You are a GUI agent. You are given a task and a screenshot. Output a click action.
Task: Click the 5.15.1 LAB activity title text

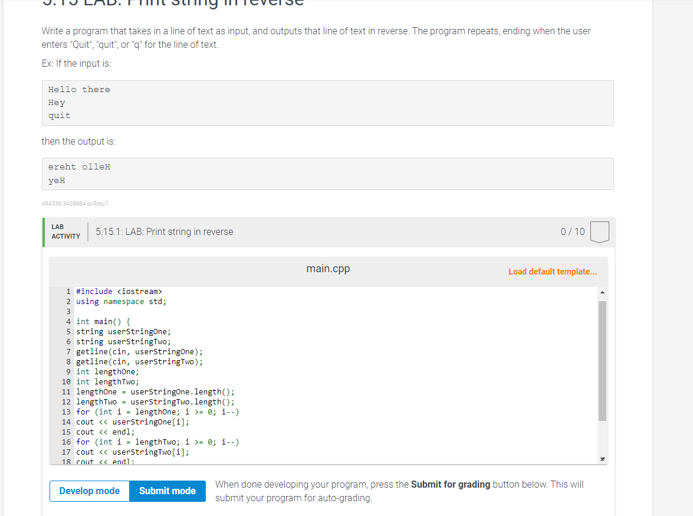(x=163, y=231)
